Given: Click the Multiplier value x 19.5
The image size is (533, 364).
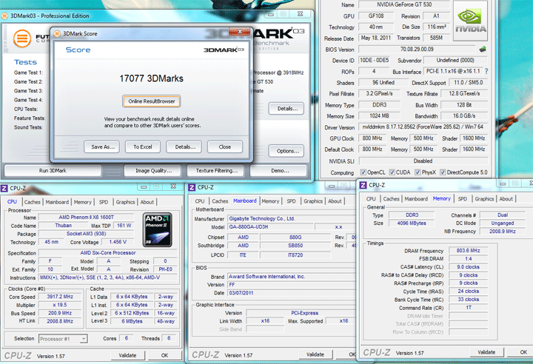Looking at the screenshot, I should [x=60, y=306].
